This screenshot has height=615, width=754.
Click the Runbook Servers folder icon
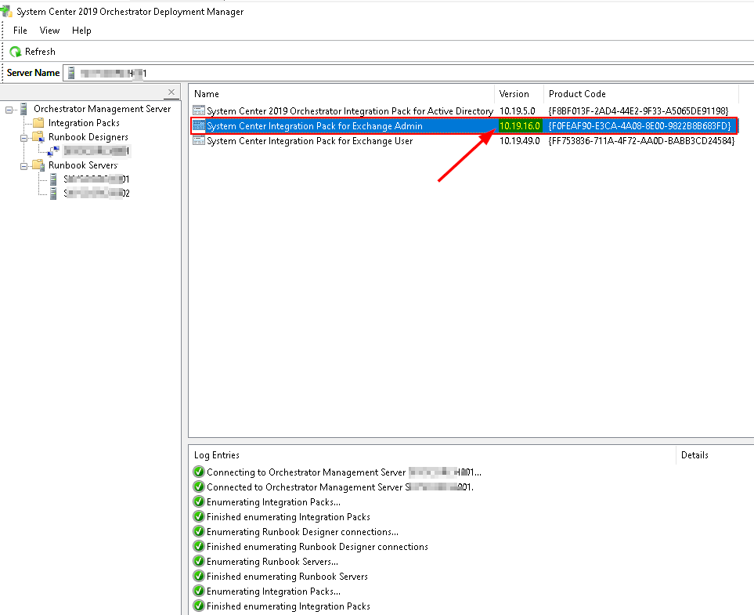(38, 165)
